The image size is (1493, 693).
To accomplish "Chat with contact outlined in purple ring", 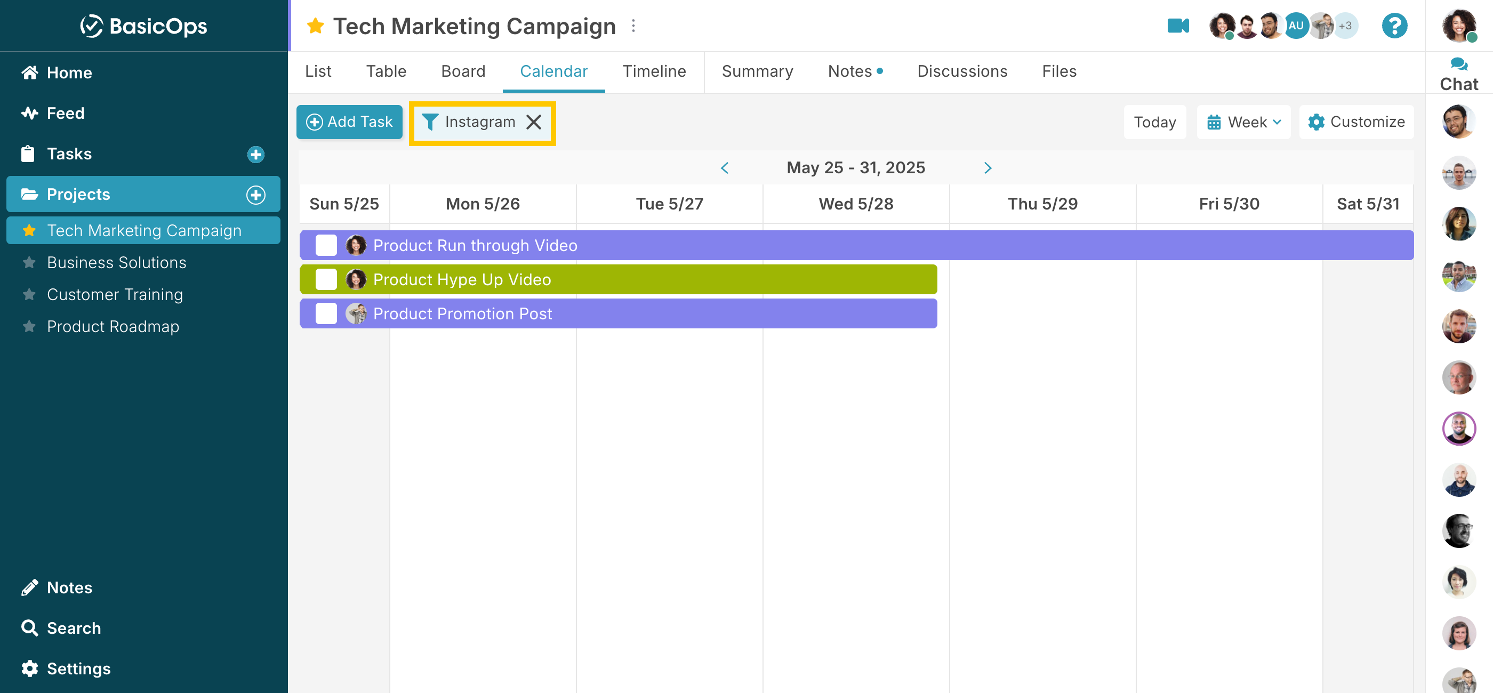I will click(x=1459, y=429).
